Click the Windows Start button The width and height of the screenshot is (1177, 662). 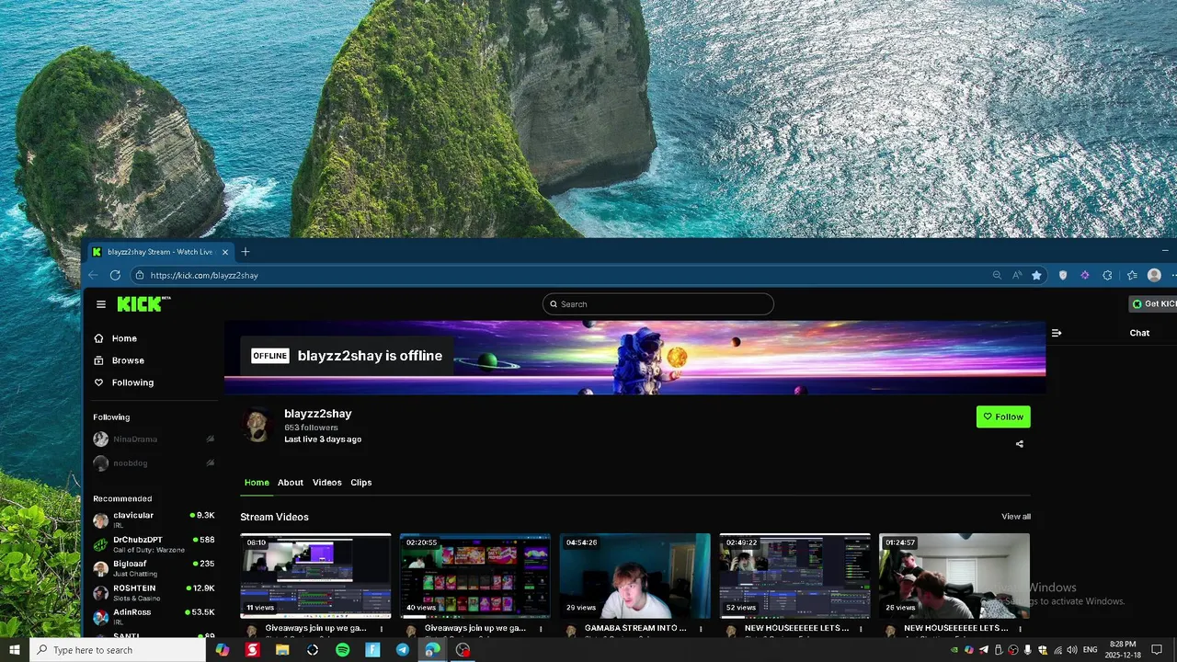click(x=15, y=650)
